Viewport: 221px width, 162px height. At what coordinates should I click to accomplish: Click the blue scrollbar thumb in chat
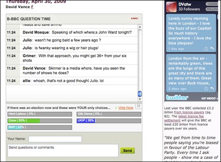click(140, 94)
